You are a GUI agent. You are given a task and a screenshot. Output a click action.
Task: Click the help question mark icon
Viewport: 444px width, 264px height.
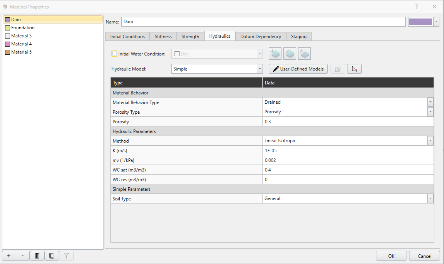[x=416, y=7]
